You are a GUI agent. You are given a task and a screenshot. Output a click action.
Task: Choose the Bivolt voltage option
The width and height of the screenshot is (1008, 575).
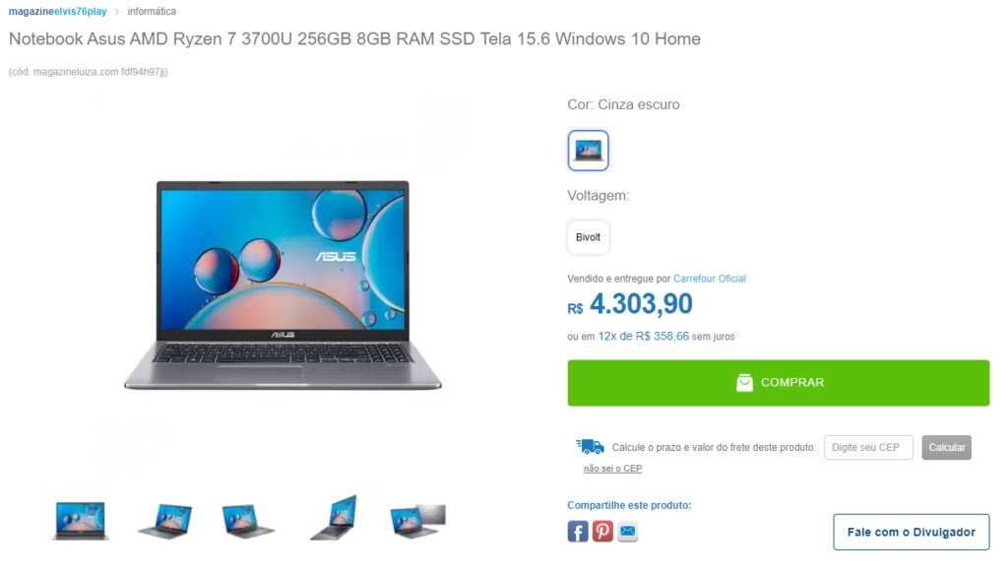589,237
